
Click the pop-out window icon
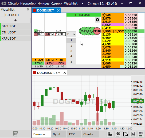pos(117,134)
